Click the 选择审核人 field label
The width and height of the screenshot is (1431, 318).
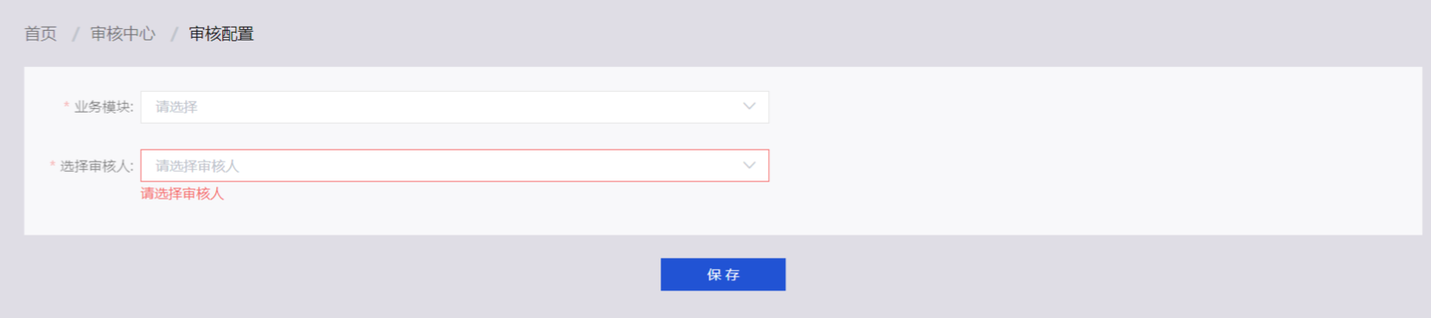click(x=96, y=166)
